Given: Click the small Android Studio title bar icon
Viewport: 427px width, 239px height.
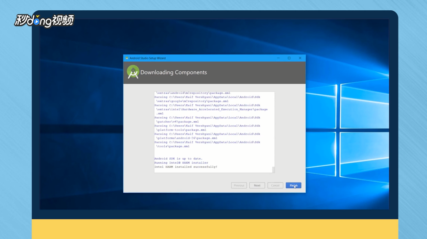Looking at the screenshot, I should pyautogui.click(x=127, y=58).
